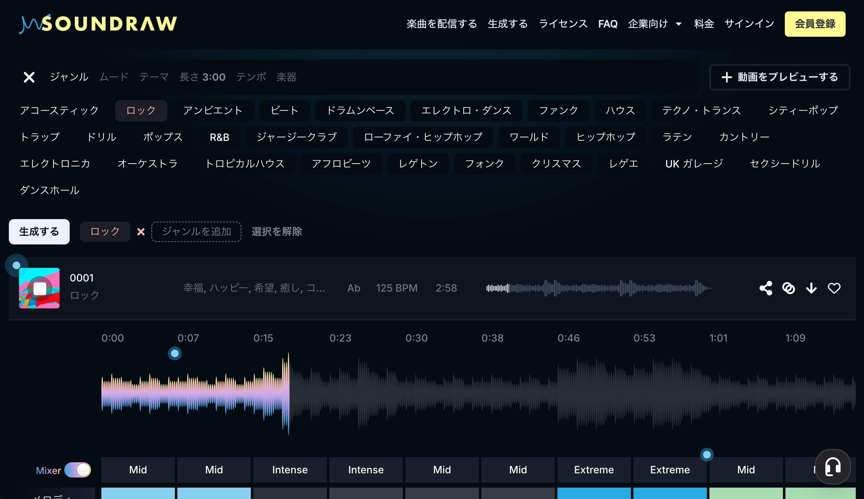Download track 0001 with the arrow icon
The image size is (864, 499).
tap(811, 288)
